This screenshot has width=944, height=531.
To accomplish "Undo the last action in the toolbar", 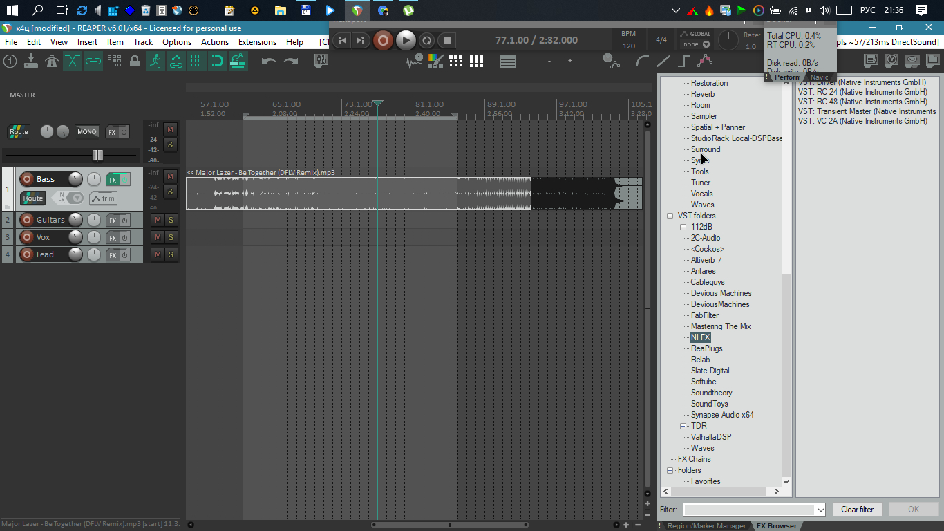I will (x=269, y=62).
